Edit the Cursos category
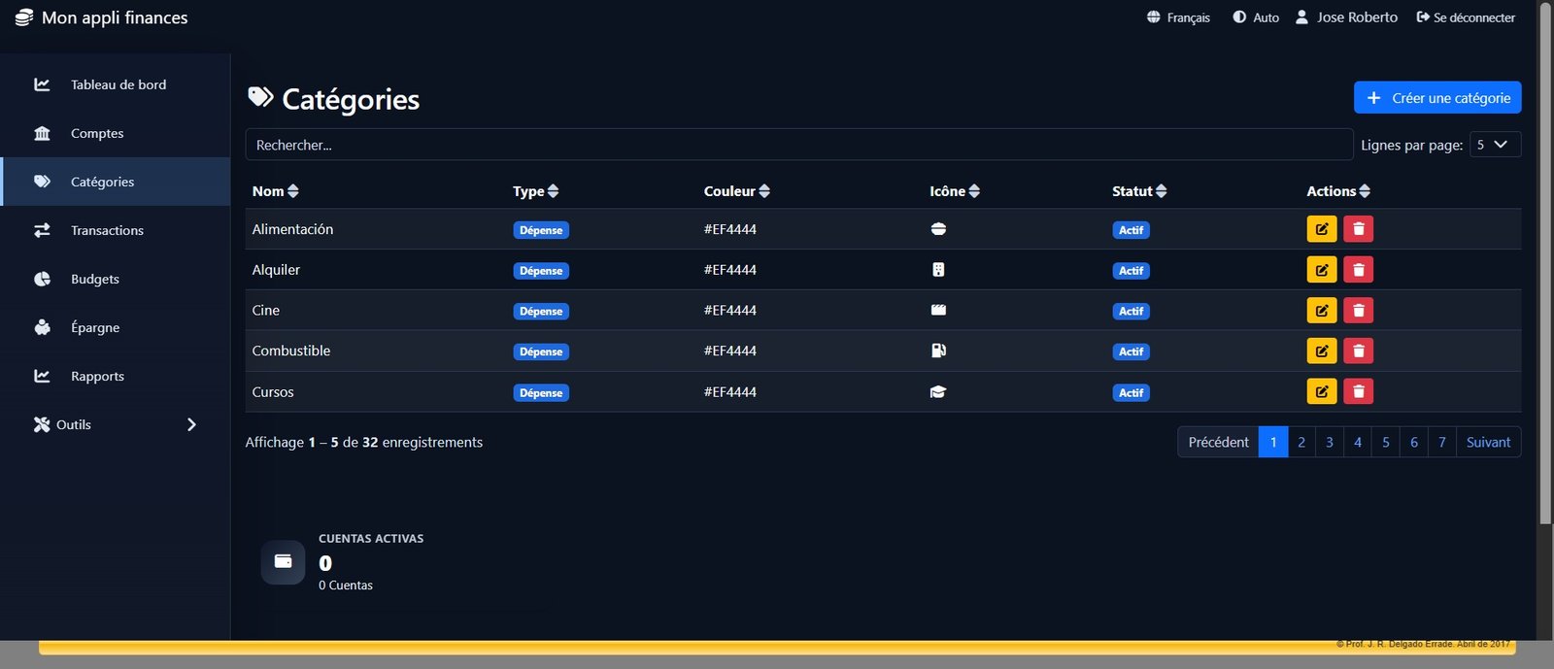This screenshot has height=669, width=1554. (1322, 391)
